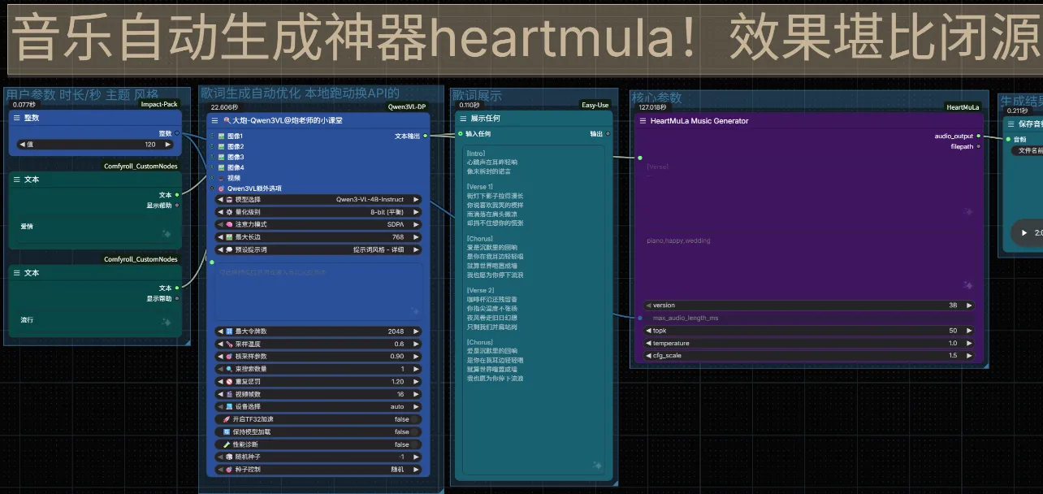Click the monitor icon on the 设备选择 widget
The image size is (1043, 494).
[x=227, y=407]
